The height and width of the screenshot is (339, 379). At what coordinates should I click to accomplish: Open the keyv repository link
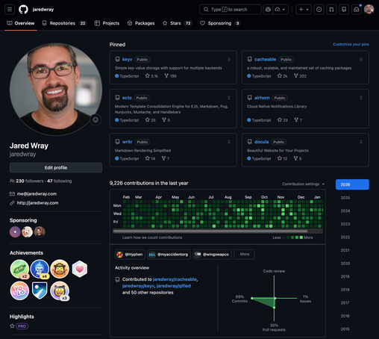coord(127,59)
